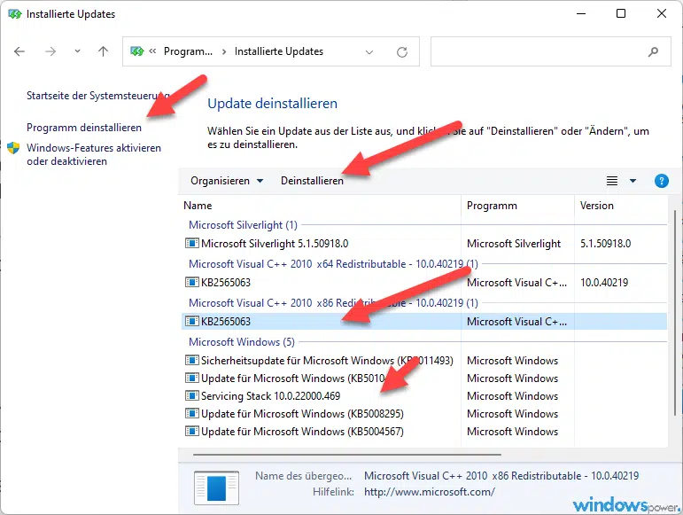Click the view layout icon

612,181
